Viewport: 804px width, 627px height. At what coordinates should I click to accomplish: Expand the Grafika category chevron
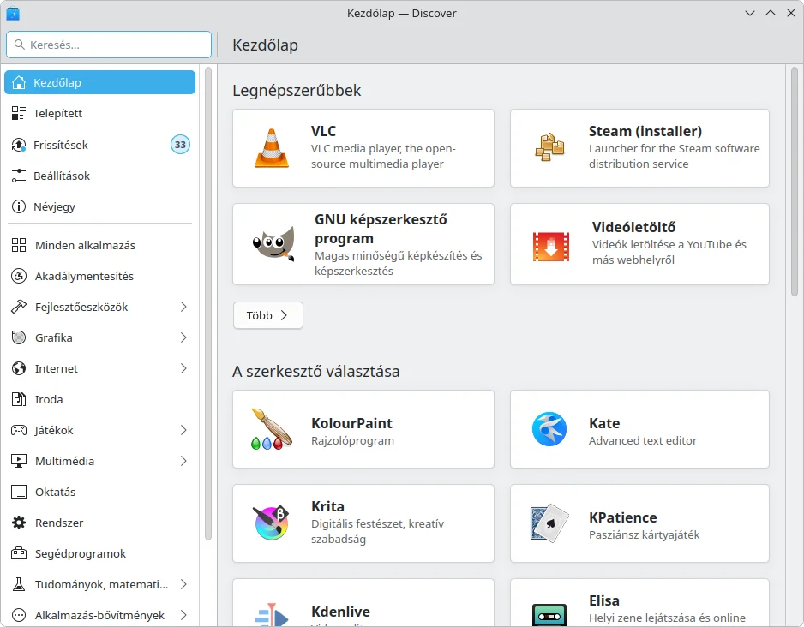pyautogui.click(x=183, y=337)
